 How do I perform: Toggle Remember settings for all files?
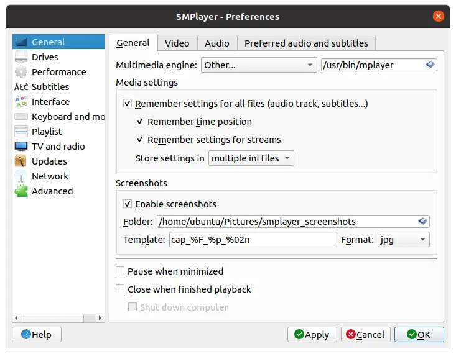coord(128,103)
